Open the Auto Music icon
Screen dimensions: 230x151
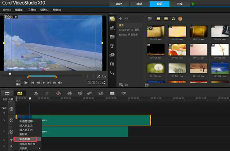coord(80,94)
